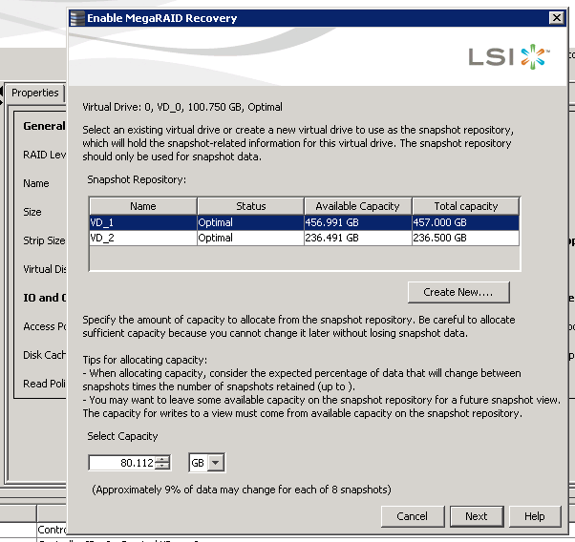The image size is (575, 542).
Task: Click the MegaRAID dialog title bar icon
Action: pyautogui.click(x=77, y=18)
